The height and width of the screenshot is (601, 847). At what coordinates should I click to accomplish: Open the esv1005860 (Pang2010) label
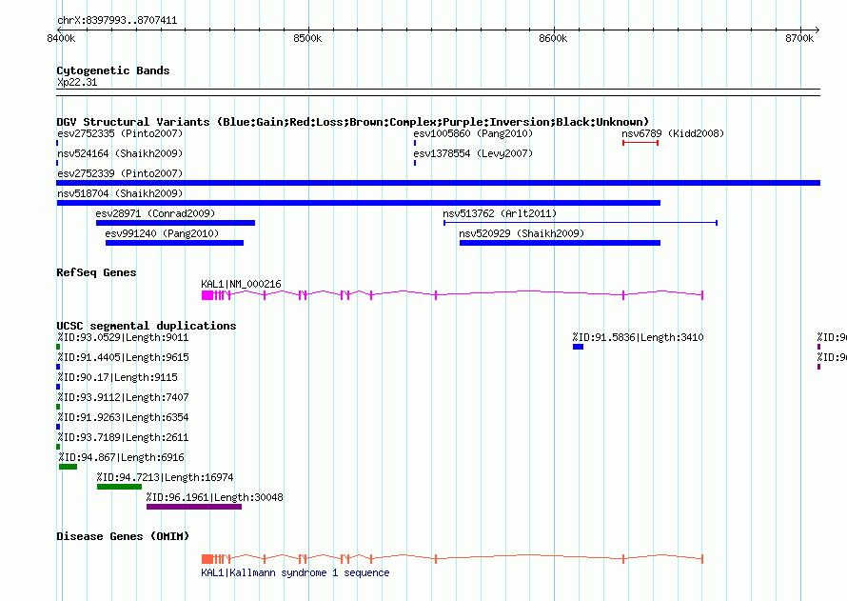click(x=473, y=133)
